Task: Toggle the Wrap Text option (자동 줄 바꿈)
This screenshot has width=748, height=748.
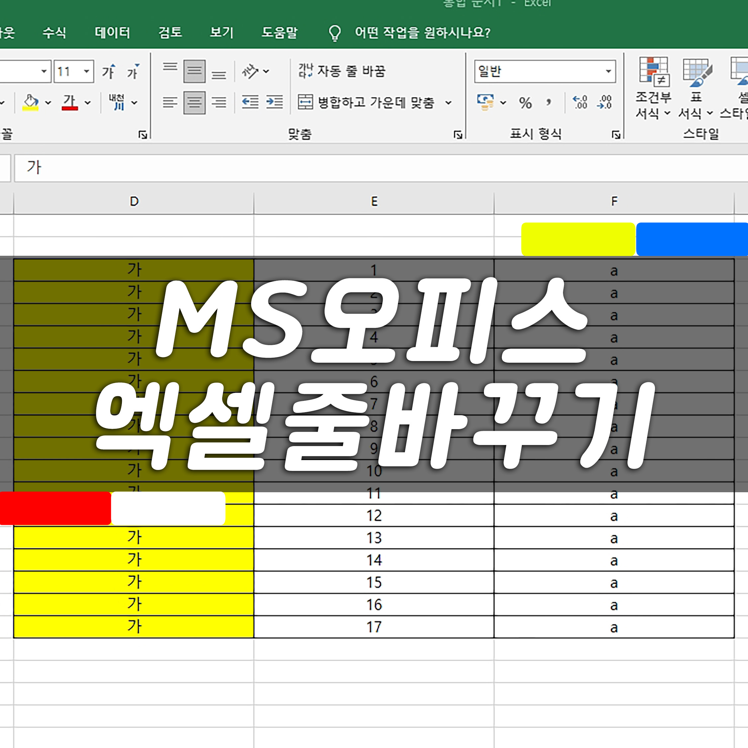Action: (x=341, y=71)
